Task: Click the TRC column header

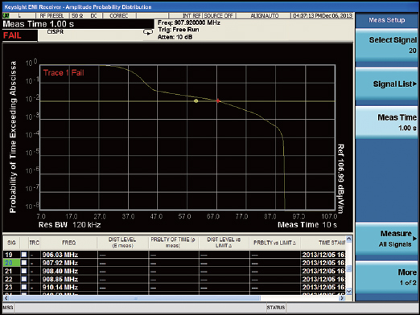Action: pos(35,243)
